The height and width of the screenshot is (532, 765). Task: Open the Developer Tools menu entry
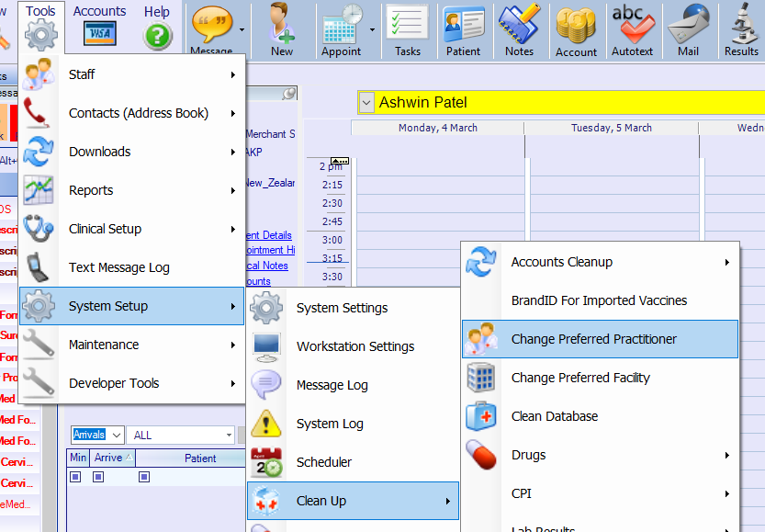(x=131, y=383)
